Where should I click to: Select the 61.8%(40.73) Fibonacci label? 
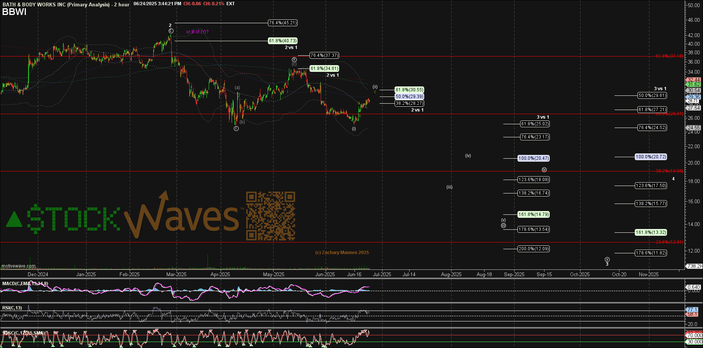click(x=283, y=41)
